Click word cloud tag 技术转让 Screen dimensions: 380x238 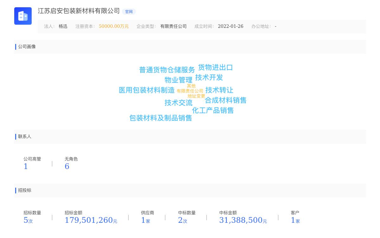point(219,90)
